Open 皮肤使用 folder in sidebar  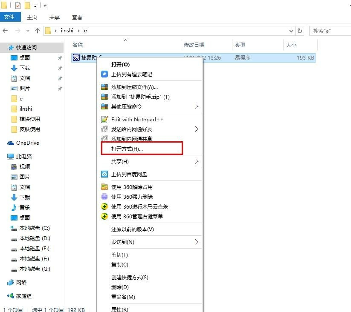(x=29, y=129)
